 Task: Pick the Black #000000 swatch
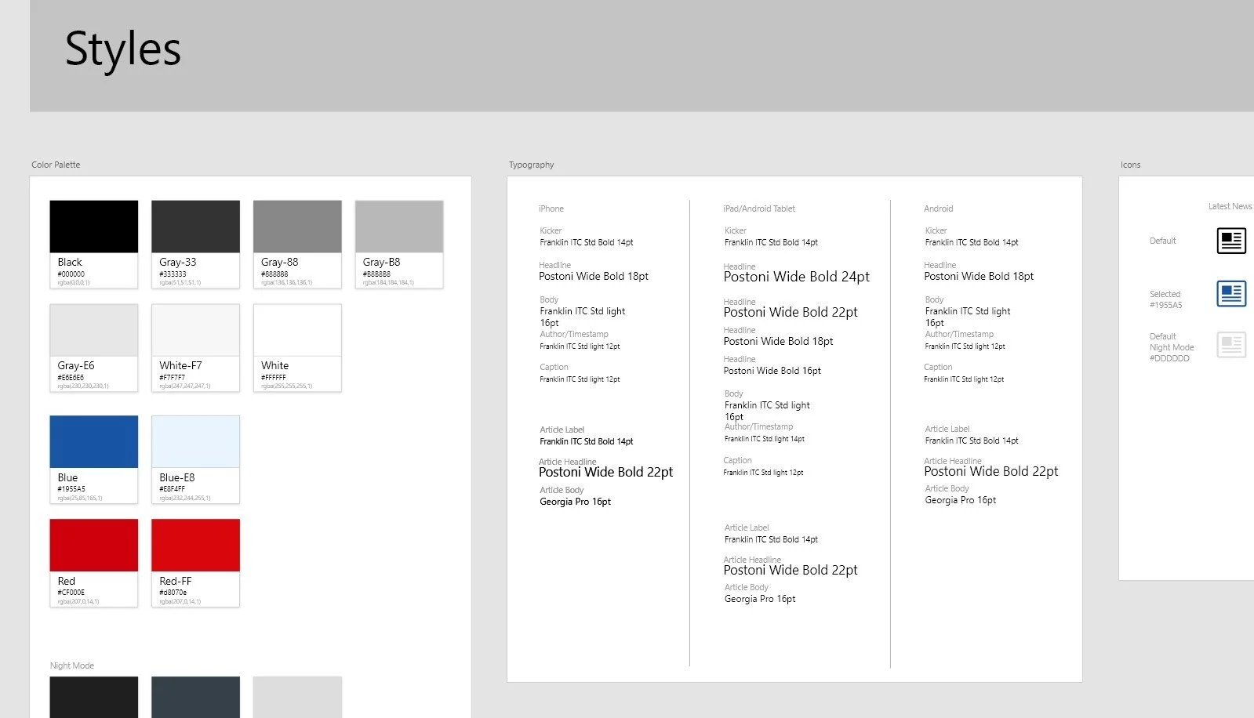click(x=94, y=244)
